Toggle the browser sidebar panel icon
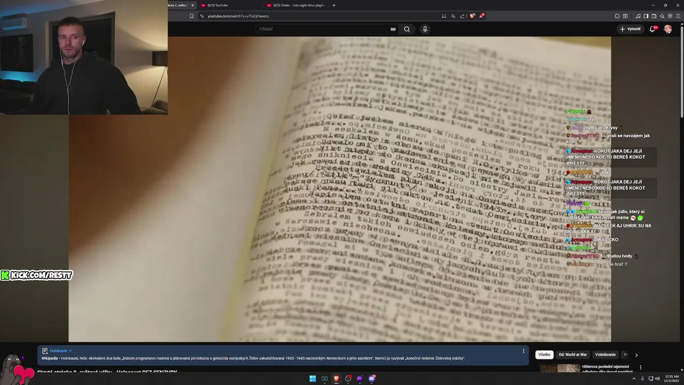The image size is (684, 385). pyautogui.click(x=646, y=16)
